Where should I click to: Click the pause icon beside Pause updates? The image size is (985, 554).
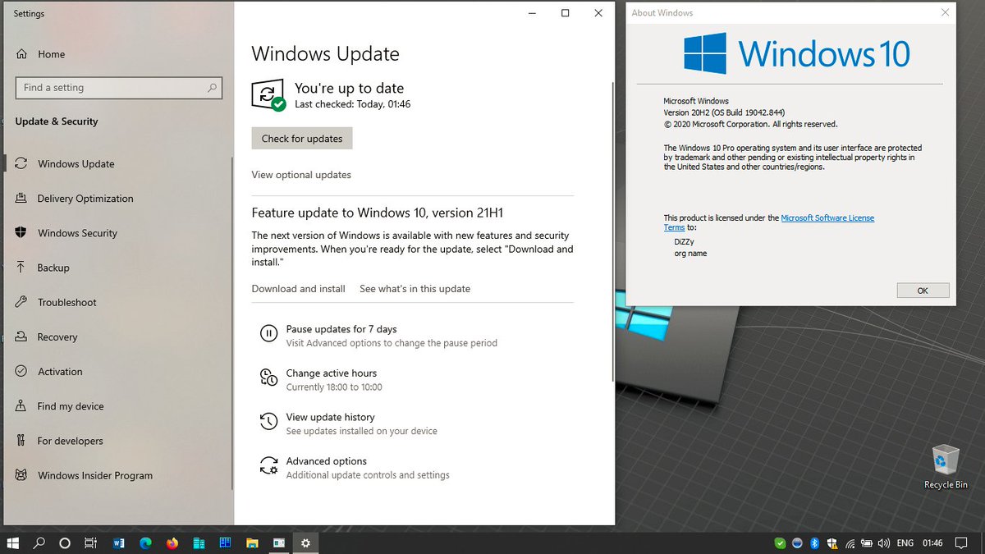268,333
